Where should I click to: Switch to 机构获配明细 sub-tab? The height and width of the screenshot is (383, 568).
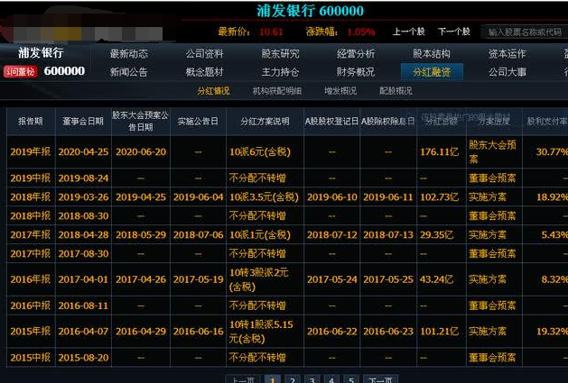[x=277, y=91]
